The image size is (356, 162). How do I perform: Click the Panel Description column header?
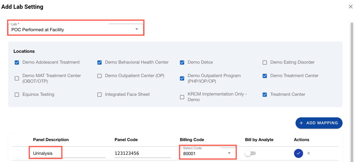point(51,140)
